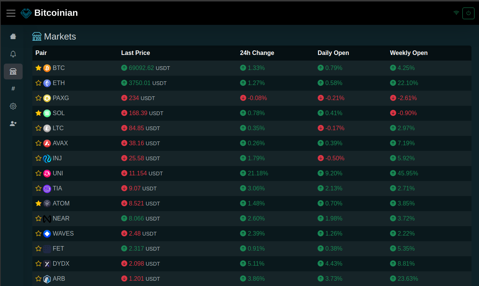Viewport: 479px width, 286px height.
Task: Favorite NEAR with its star
Action: coord(38,218)
